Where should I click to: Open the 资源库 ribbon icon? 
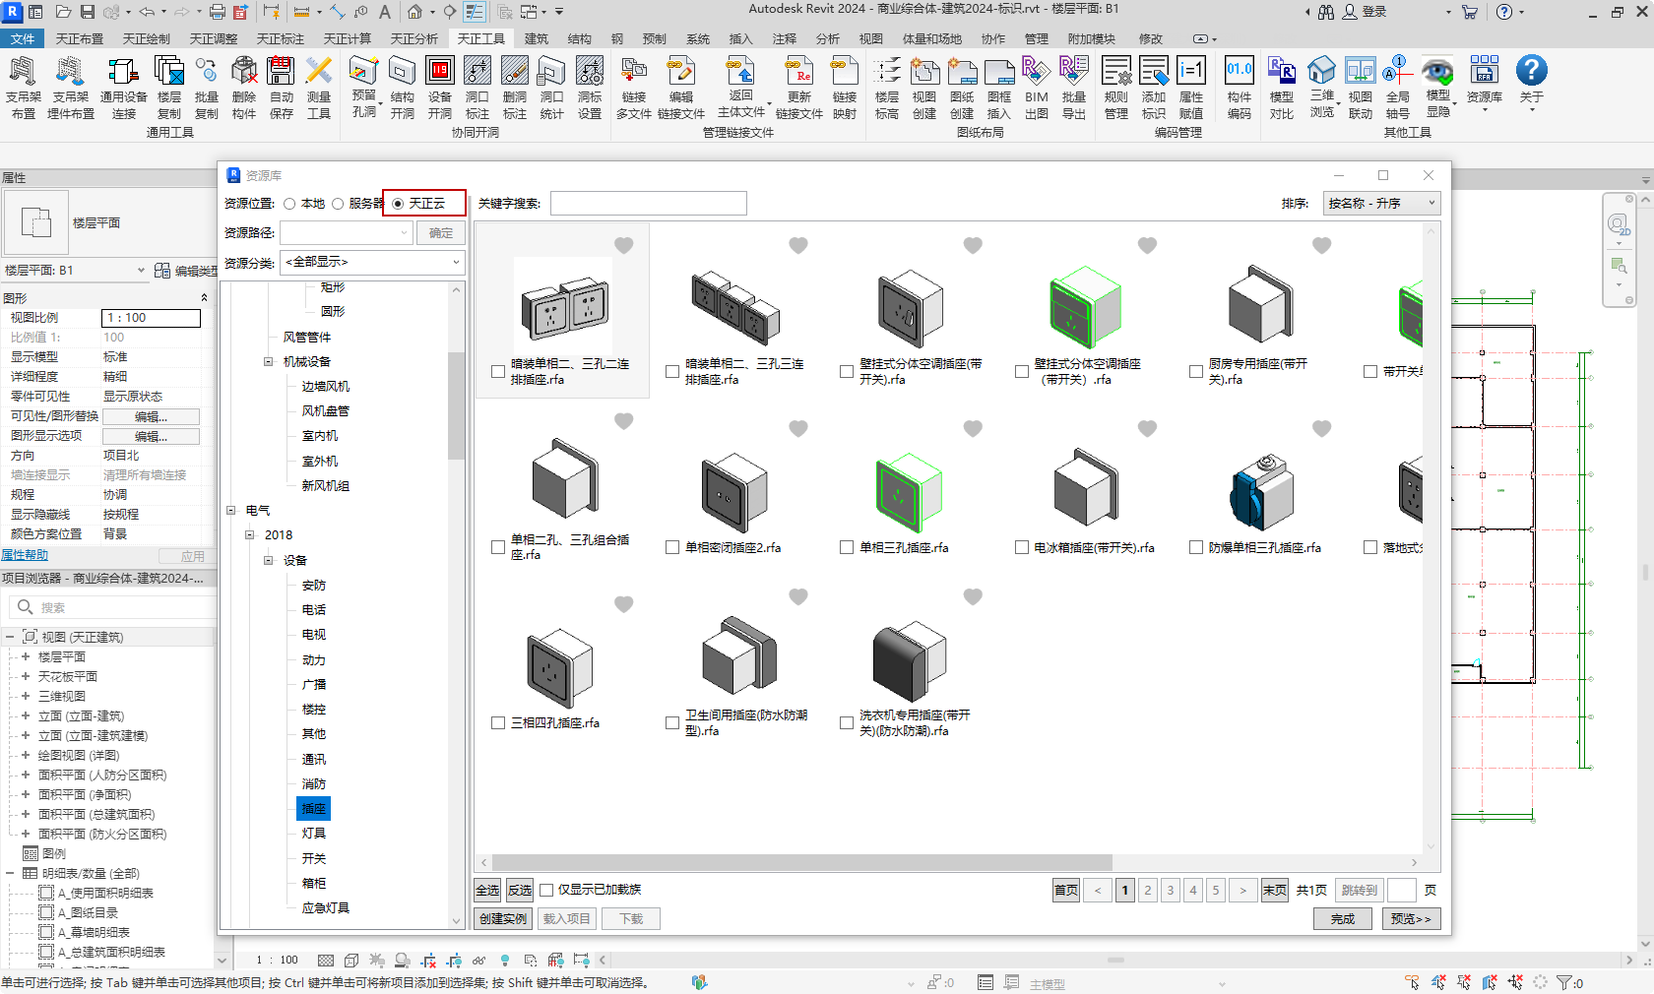coord(1485,84)
